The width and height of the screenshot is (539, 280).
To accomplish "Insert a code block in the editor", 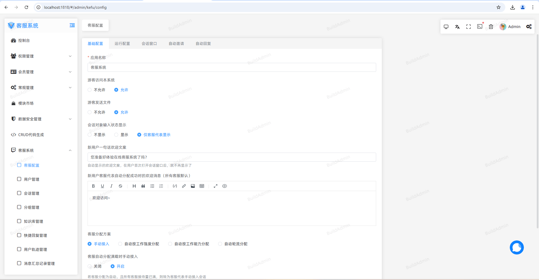I will 175,186.
